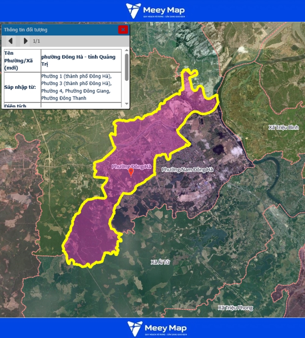Click the Xã Triệu Bình label on map

(x=284, y=127)
